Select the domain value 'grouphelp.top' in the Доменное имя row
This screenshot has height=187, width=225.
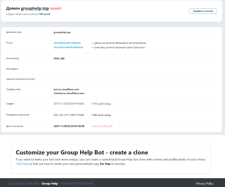tap(62, 32)
